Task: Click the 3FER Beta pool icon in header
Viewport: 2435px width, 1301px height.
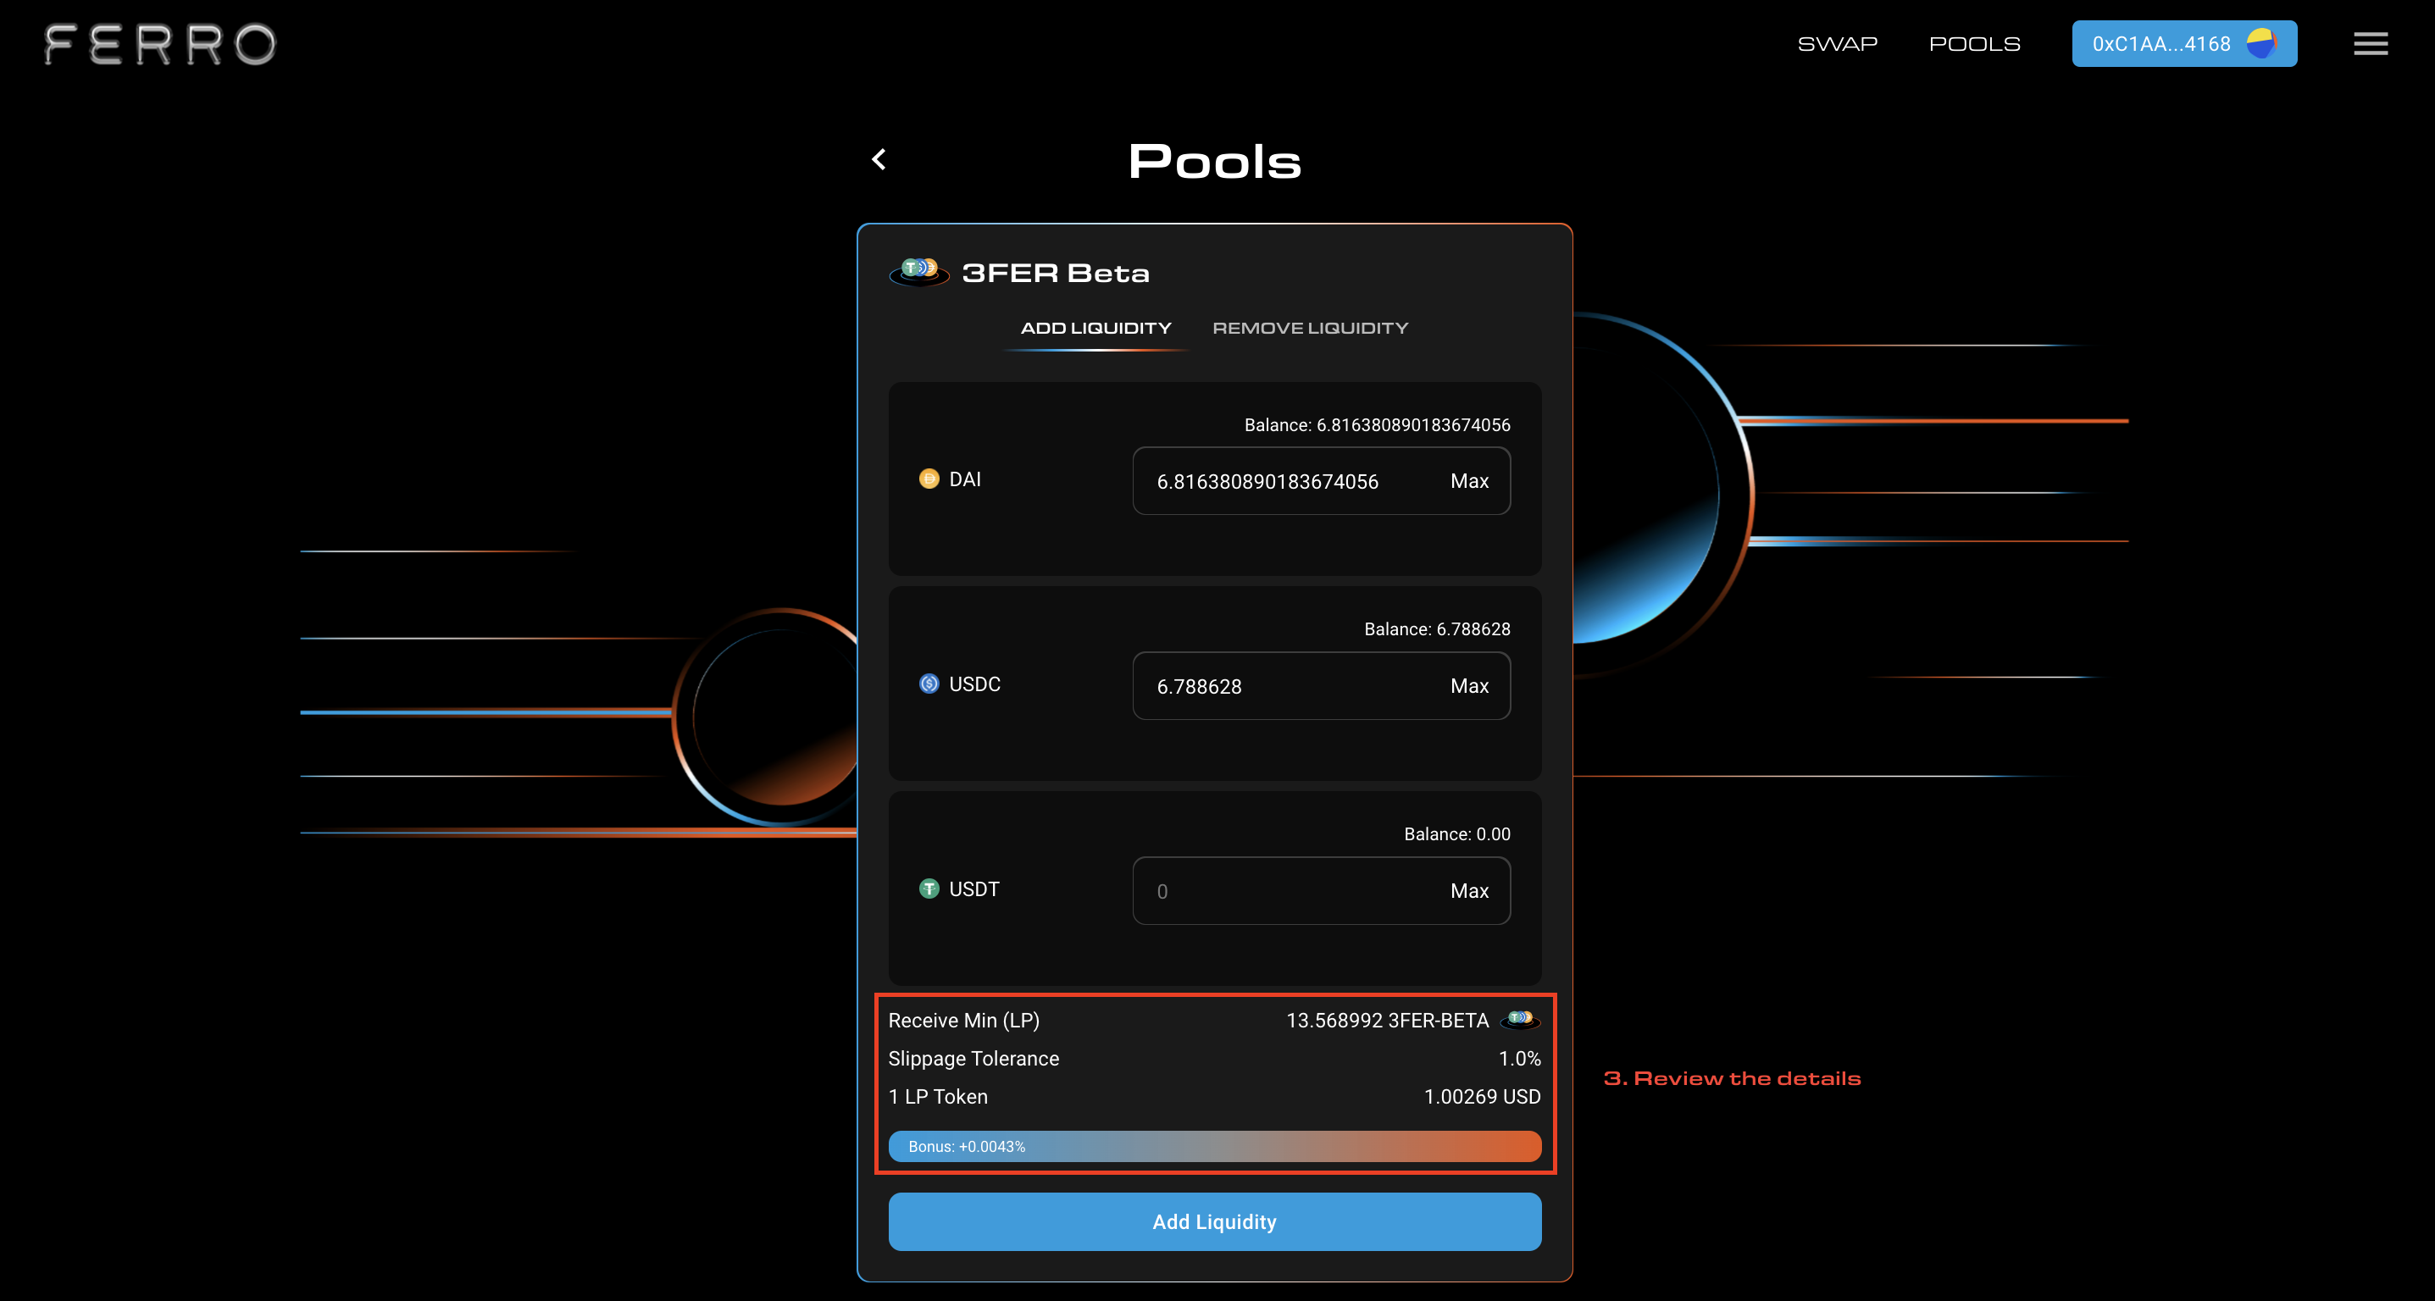Action: (918, 272)
